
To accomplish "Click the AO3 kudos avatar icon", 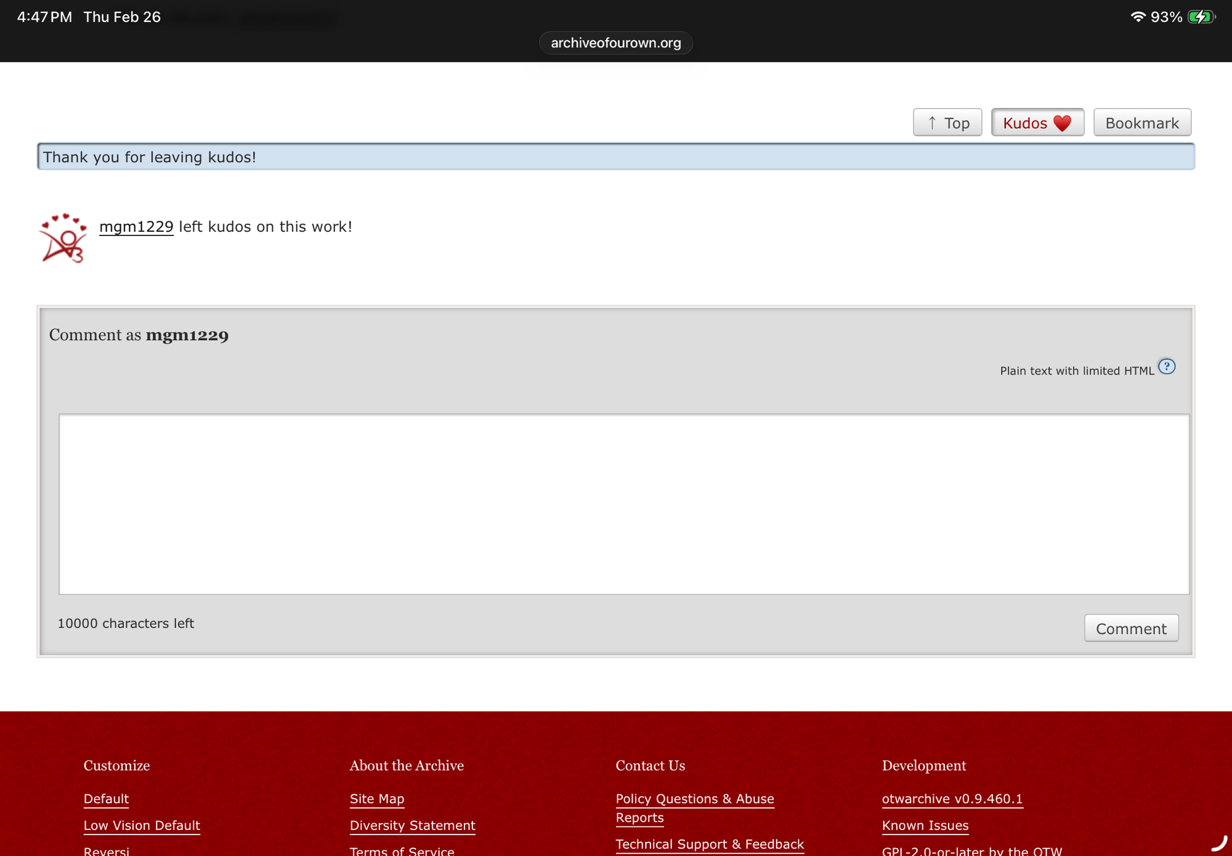I will (x=63, y=238).
